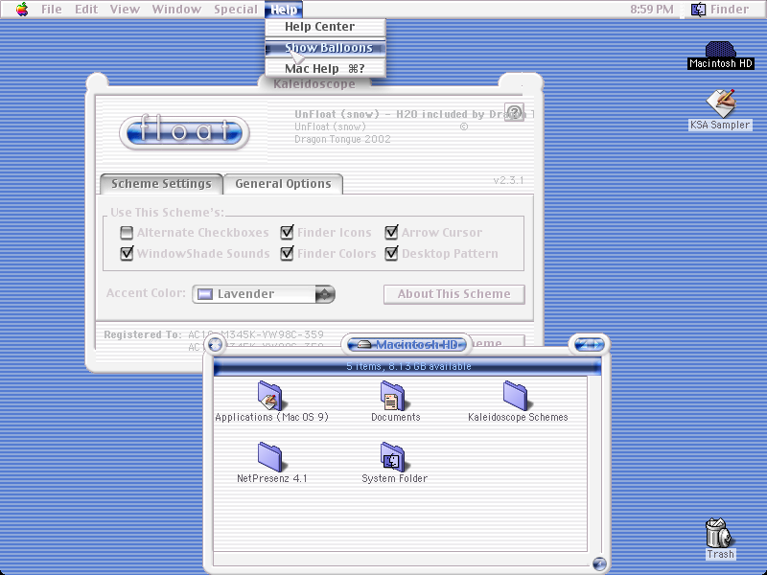Click the Macintosh HD window zoom/collapse buttons
This screenshot has height=575, width=767.
tap(589, 345)
